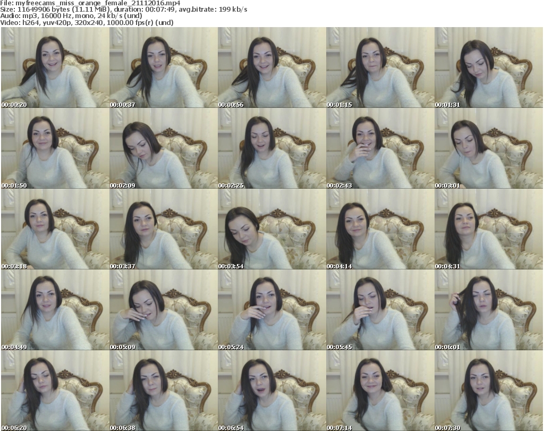The width and height of the screenshot is (544, 431).
Task: Click the thumbnail at 00:04:31
Action: click(489, 229)
